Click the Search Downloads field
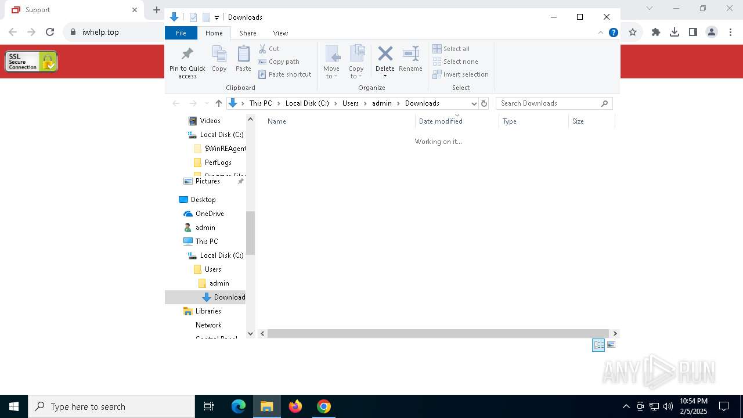The image size is (743, 418). pos(554,103)
